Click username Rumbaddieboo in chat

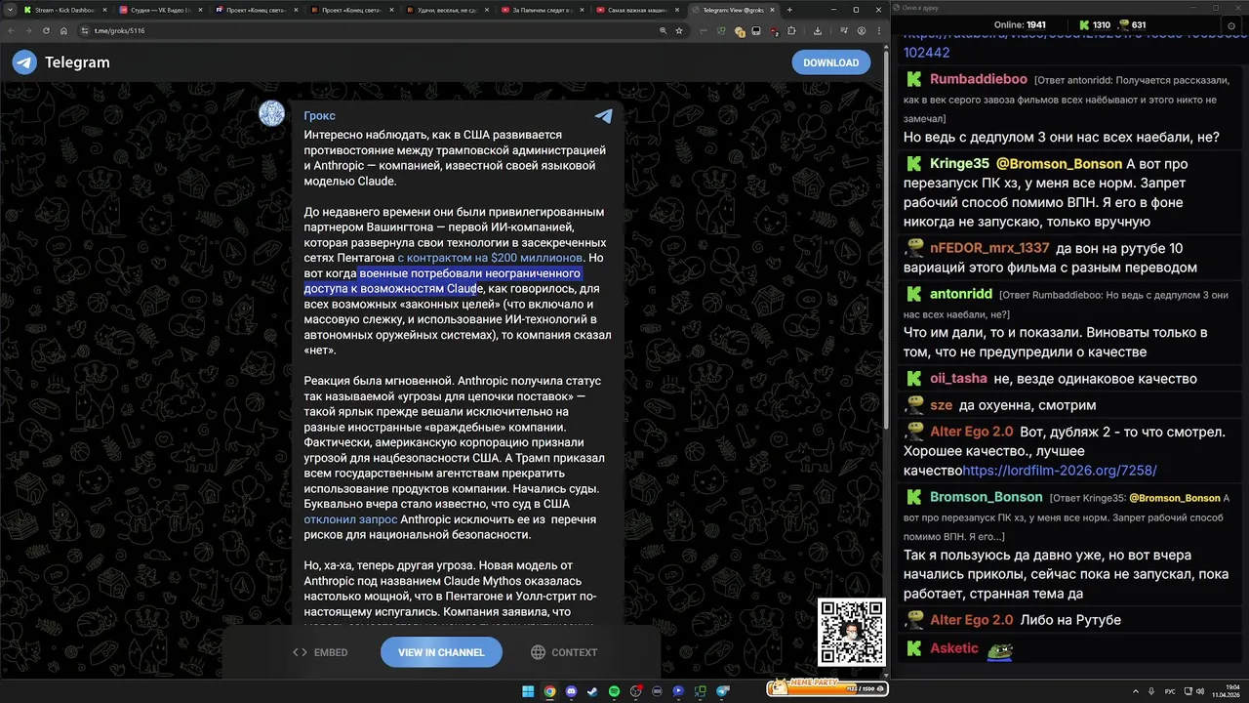(x=979, y=79)
